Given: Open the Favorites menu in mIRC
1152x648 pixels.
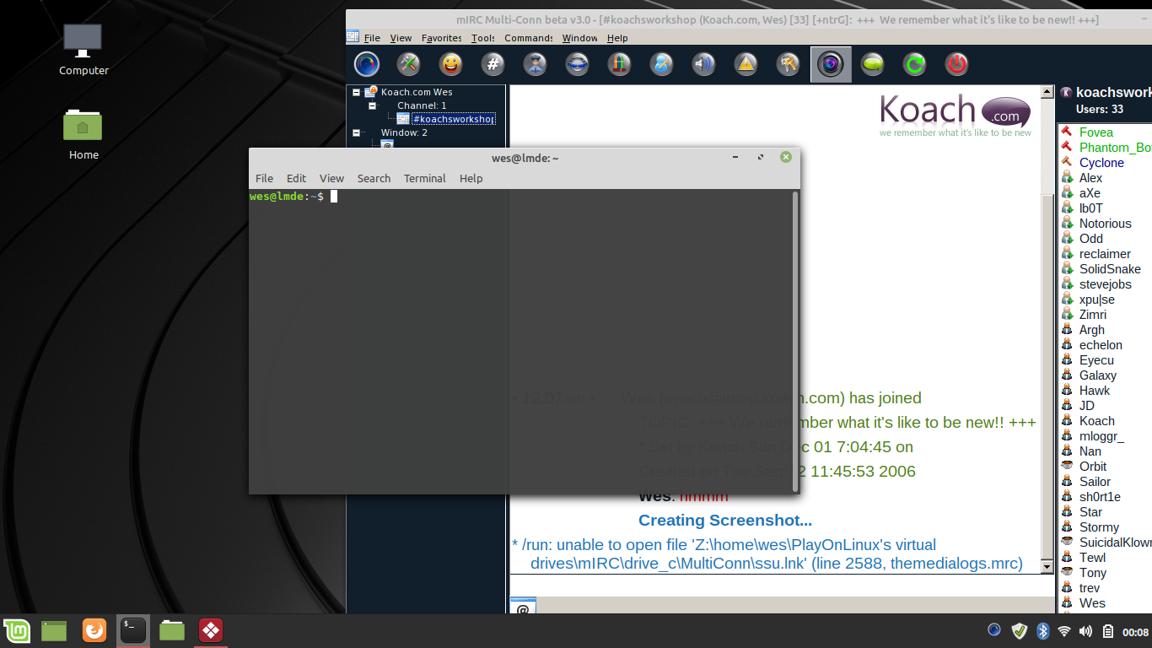Looking at the screenshot, I should [441, 38].
